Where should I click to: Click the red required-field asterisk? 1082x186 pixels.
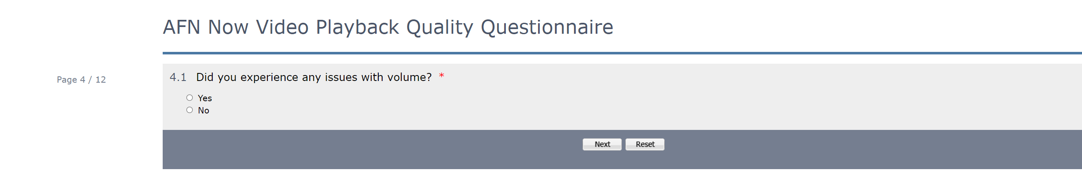[441, 76]
